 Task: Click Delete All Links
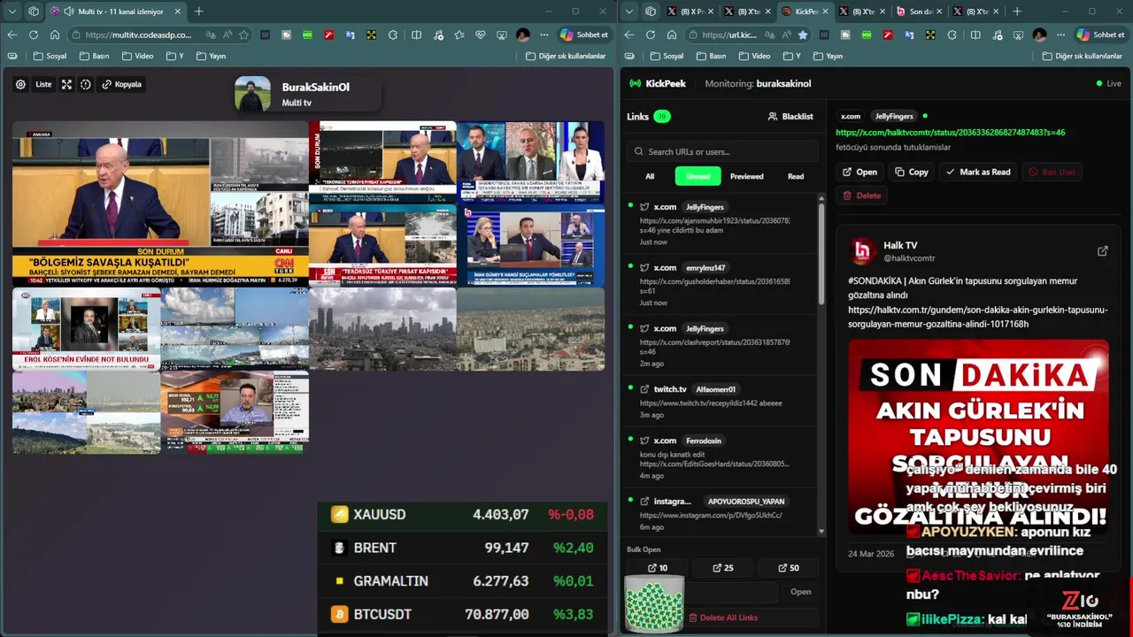tap(723, 618)
